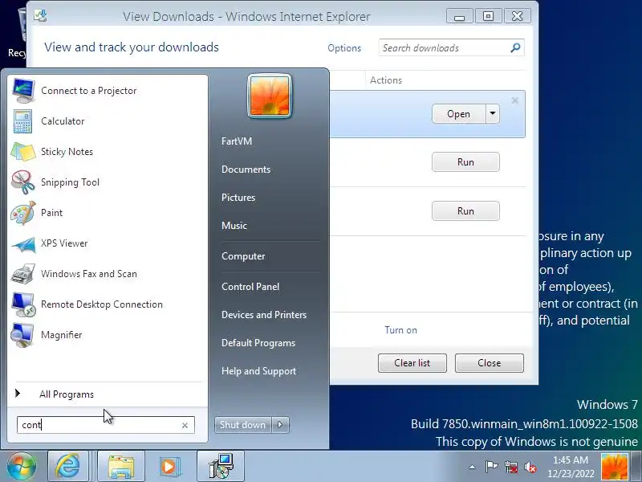This screenshot has width=642, height=482.
Task: Open the Paint palette icon
Action: pyautogui.click(x=23, y=213)
